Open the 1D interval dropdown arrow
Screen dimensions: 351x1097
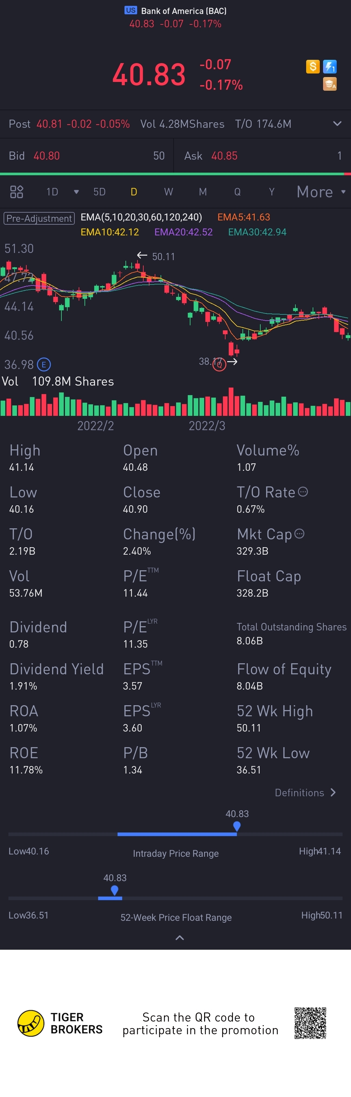(x=76, y=192)
